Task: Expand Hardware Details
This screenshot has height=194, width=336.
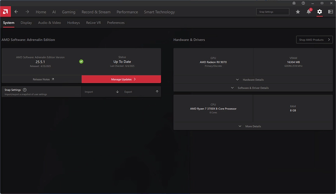Action: coord(253,79)
